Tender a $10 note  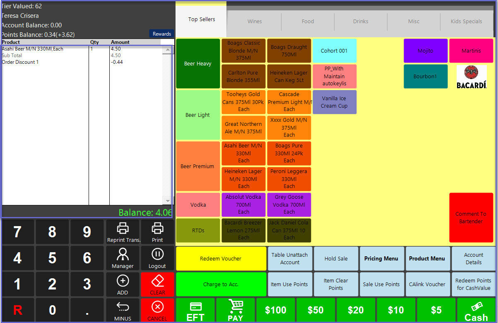click(396, 310)
